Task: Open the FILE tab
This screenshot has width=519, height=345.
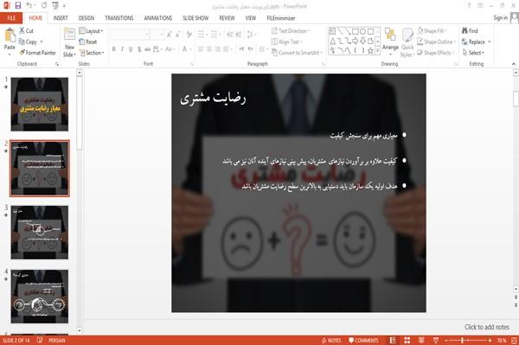Action: [11, 18]
